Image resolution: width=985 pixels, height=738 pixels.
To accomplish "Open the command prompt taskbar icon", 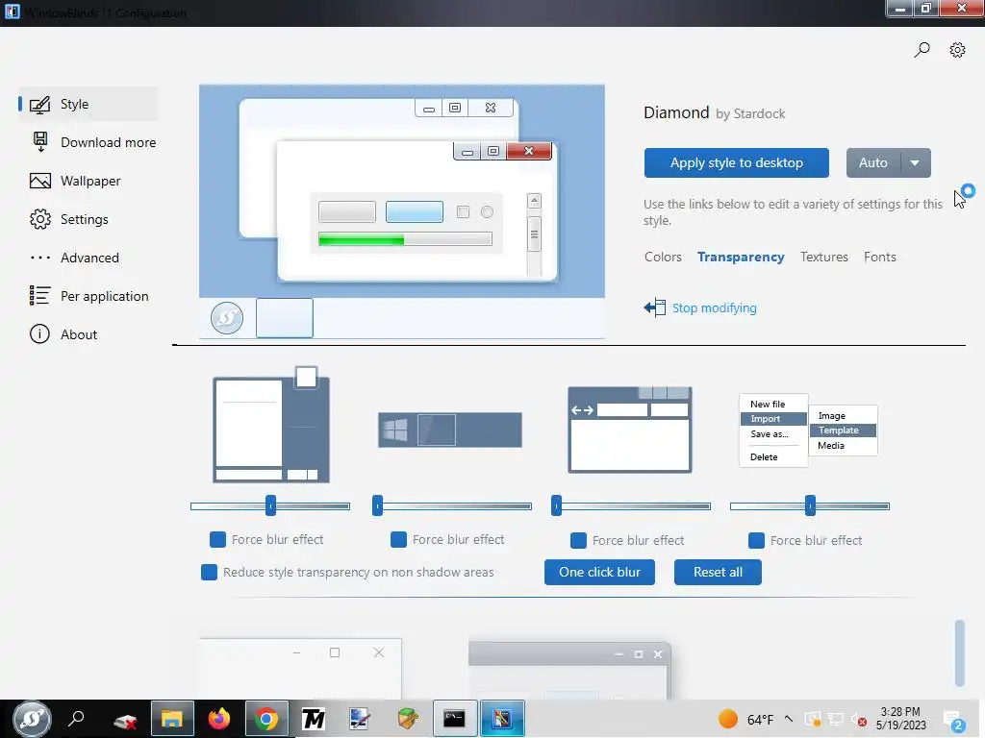I will (x=454, y=719).
